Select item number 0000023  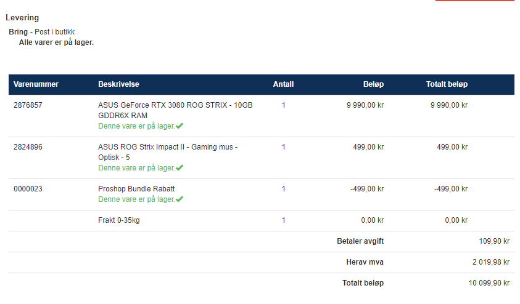click(x=28, y=189)
